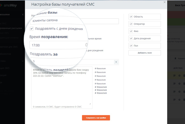The image size is (185, 124).
Task: Toggle the 'Область' field checkbox
Action: (131, 17)
